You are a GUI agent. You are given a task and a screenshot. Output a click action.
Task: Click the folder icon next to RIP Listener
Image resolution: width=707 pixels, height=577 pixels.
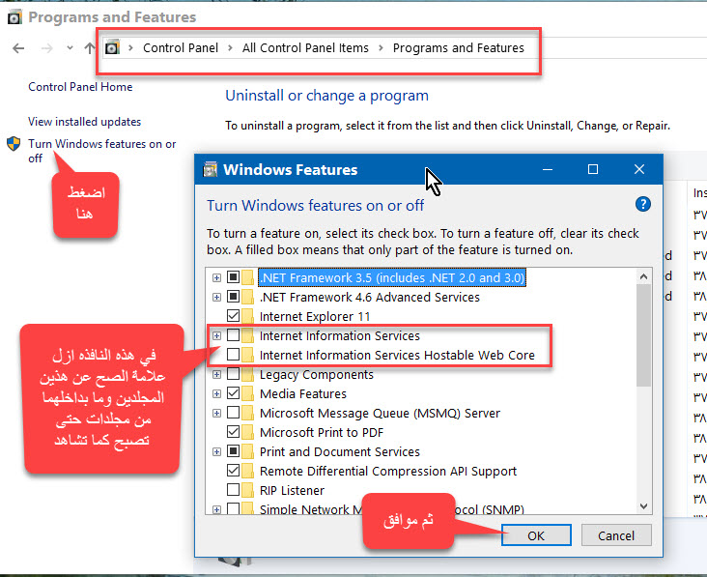tap(248, 491)
